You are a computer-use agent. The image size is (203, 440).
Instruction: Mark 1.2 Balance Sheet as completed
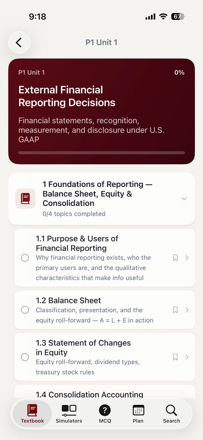pos(25,310)
